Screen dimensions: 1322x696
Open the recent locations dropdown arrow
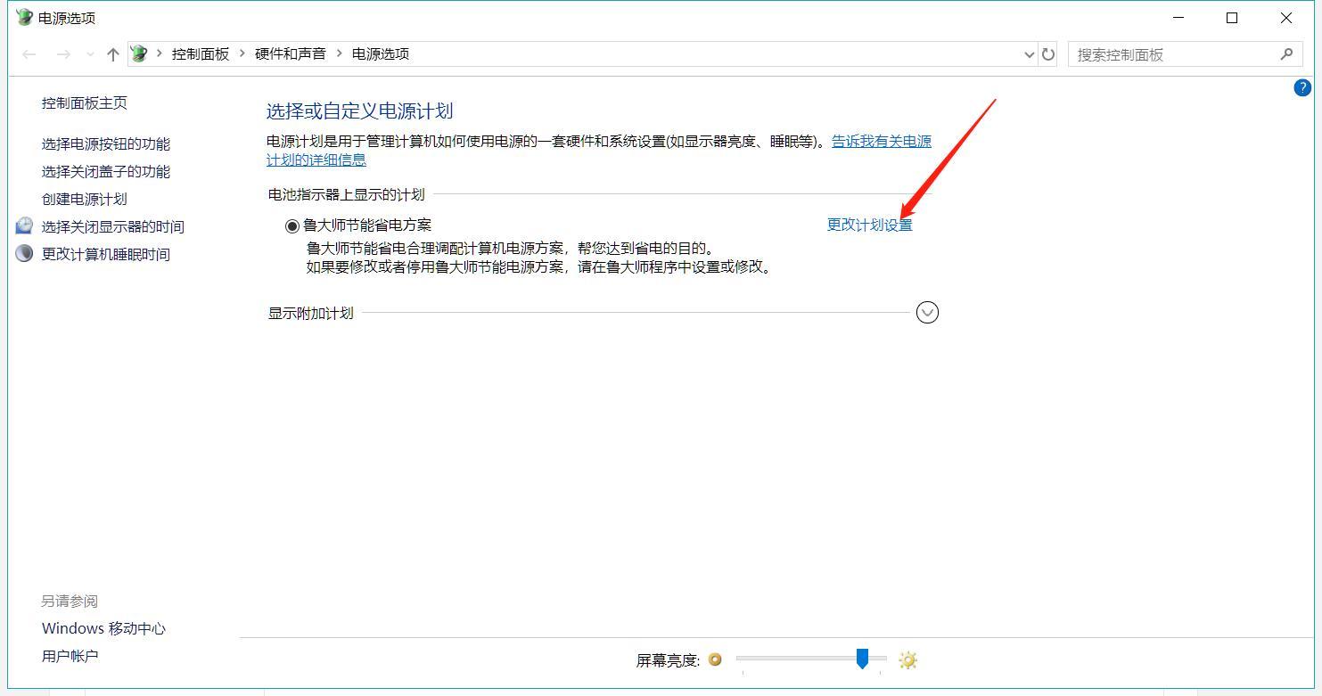pos(90,54)
